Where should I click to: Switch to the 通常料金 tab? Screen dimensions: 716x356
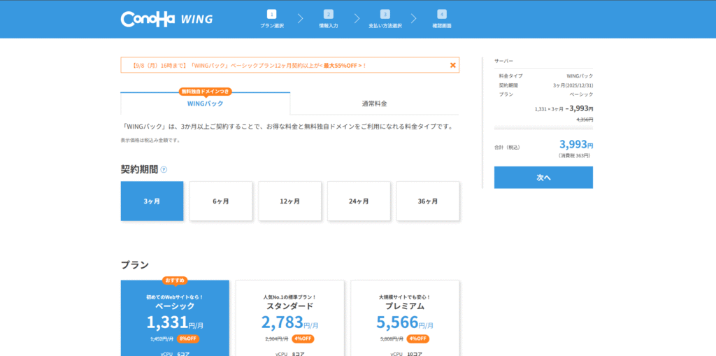[375, 104]
